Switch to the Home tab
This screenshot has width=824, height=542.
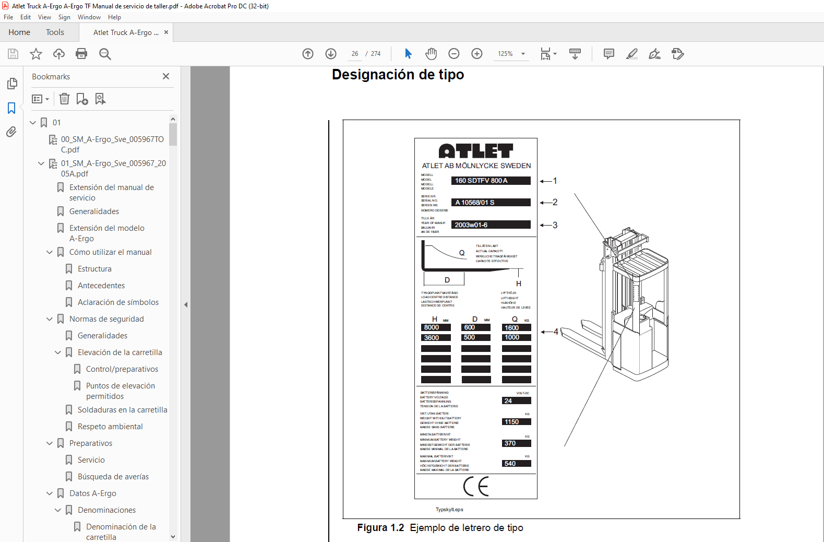[19, 32]
